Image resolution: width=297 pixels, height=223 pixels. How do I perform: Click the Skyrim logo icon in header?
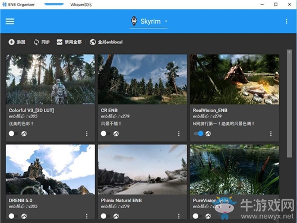tap(134, 21)
